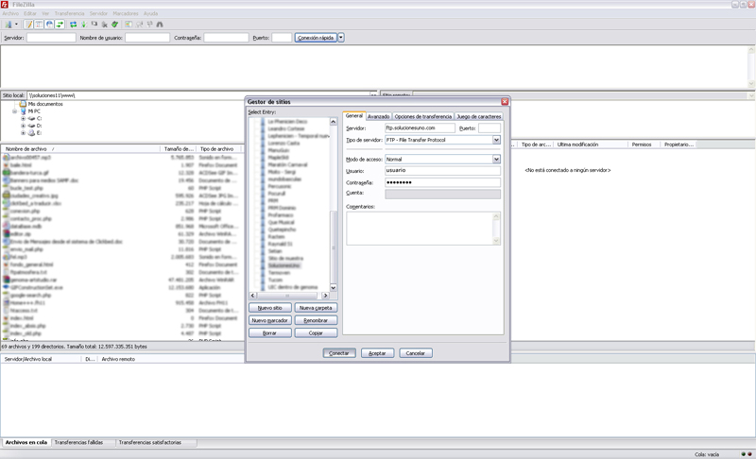
Task: Open the Site Manager icon's dropdown arrow
Action: [16, 24]
